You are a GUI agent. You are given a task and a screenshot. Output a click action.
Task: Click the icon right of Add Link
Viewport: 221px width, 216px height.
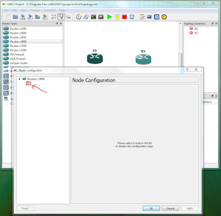(69, 17)
